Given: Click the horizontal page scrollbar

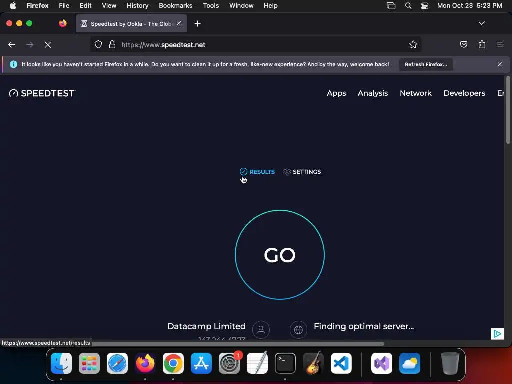Looking at the screenshot, I should [x=237, y=343].
